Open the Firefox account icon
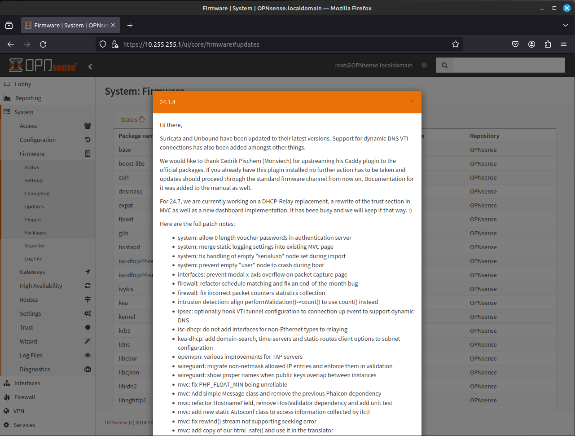 531,44
